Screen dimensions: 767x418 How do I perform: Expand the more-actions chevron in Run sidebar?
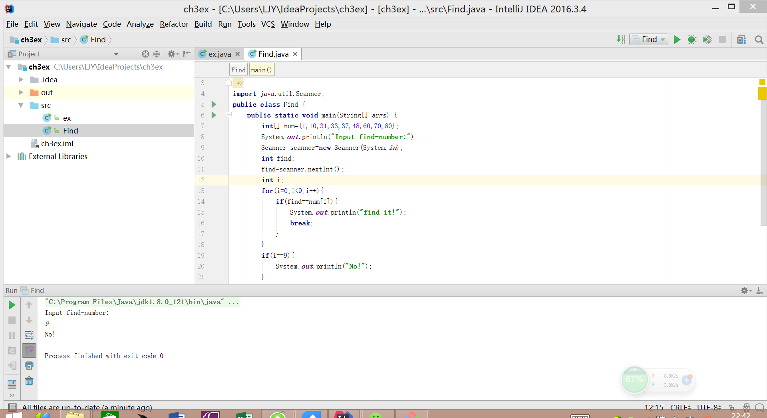[12, 395]
